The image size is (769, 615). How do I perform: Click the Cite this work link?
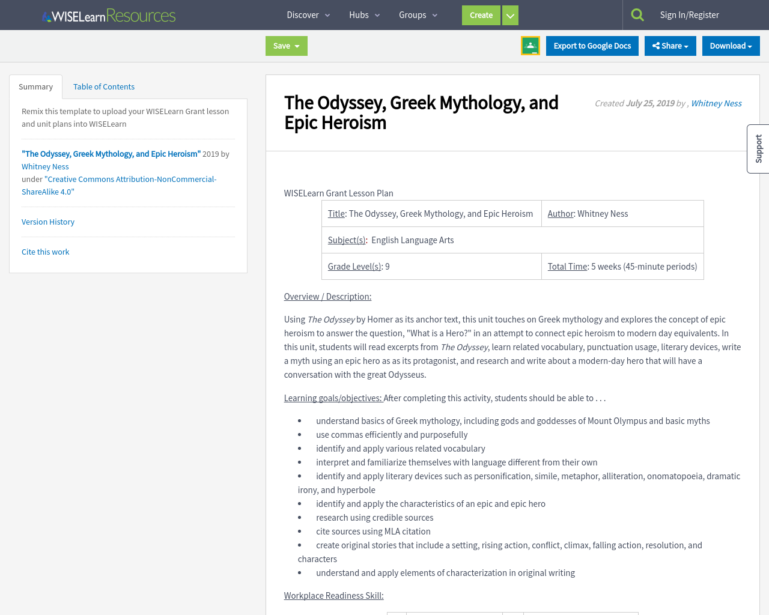pyautogui.click(x=45, y=252)
